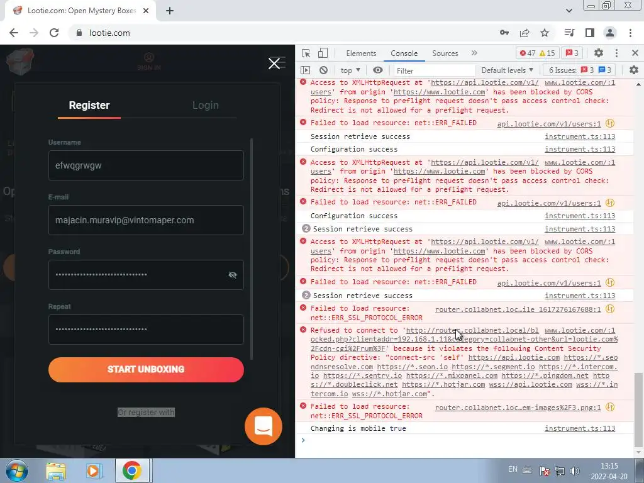This screenshot has height=483, width=644.
Task: Select the Login tab
Action: pyautogui.click(x=206, y=106)
